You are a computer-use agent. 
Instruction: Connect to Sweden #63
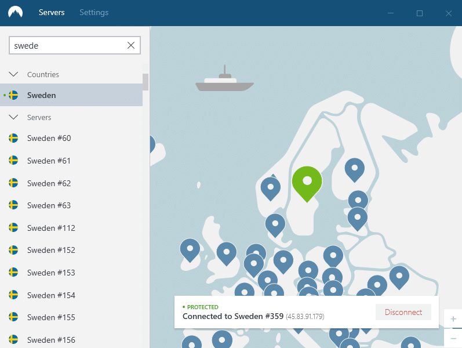pos(71,205)
